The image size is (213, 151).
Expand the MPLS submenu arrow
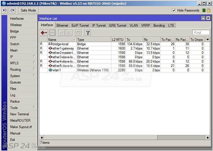(x=34, y=63)
